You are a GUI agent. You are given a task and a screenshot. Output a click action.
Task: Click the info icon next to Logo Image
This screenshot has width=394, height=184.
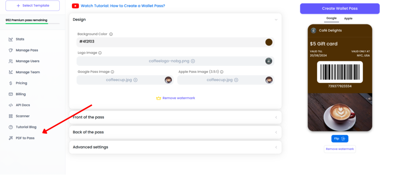tap(100, 53)
